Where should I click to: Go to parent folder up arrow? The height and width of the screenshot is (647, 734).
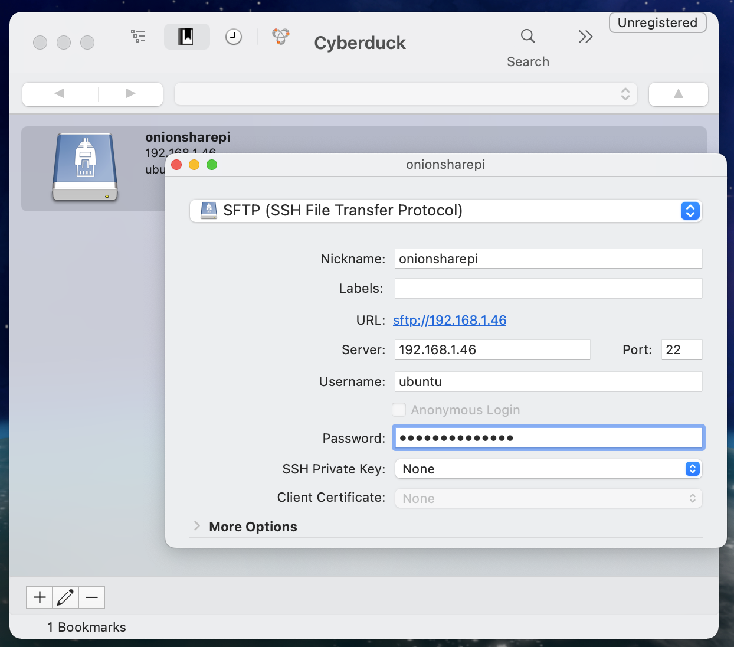(679, 94)
